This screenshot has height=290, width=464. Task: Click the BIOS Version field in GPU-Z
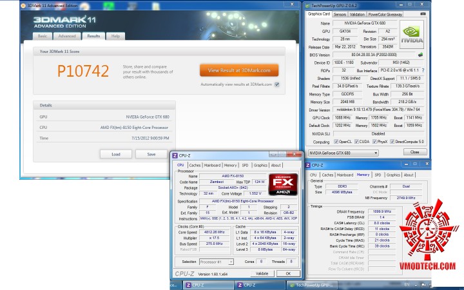coord(374,55)
